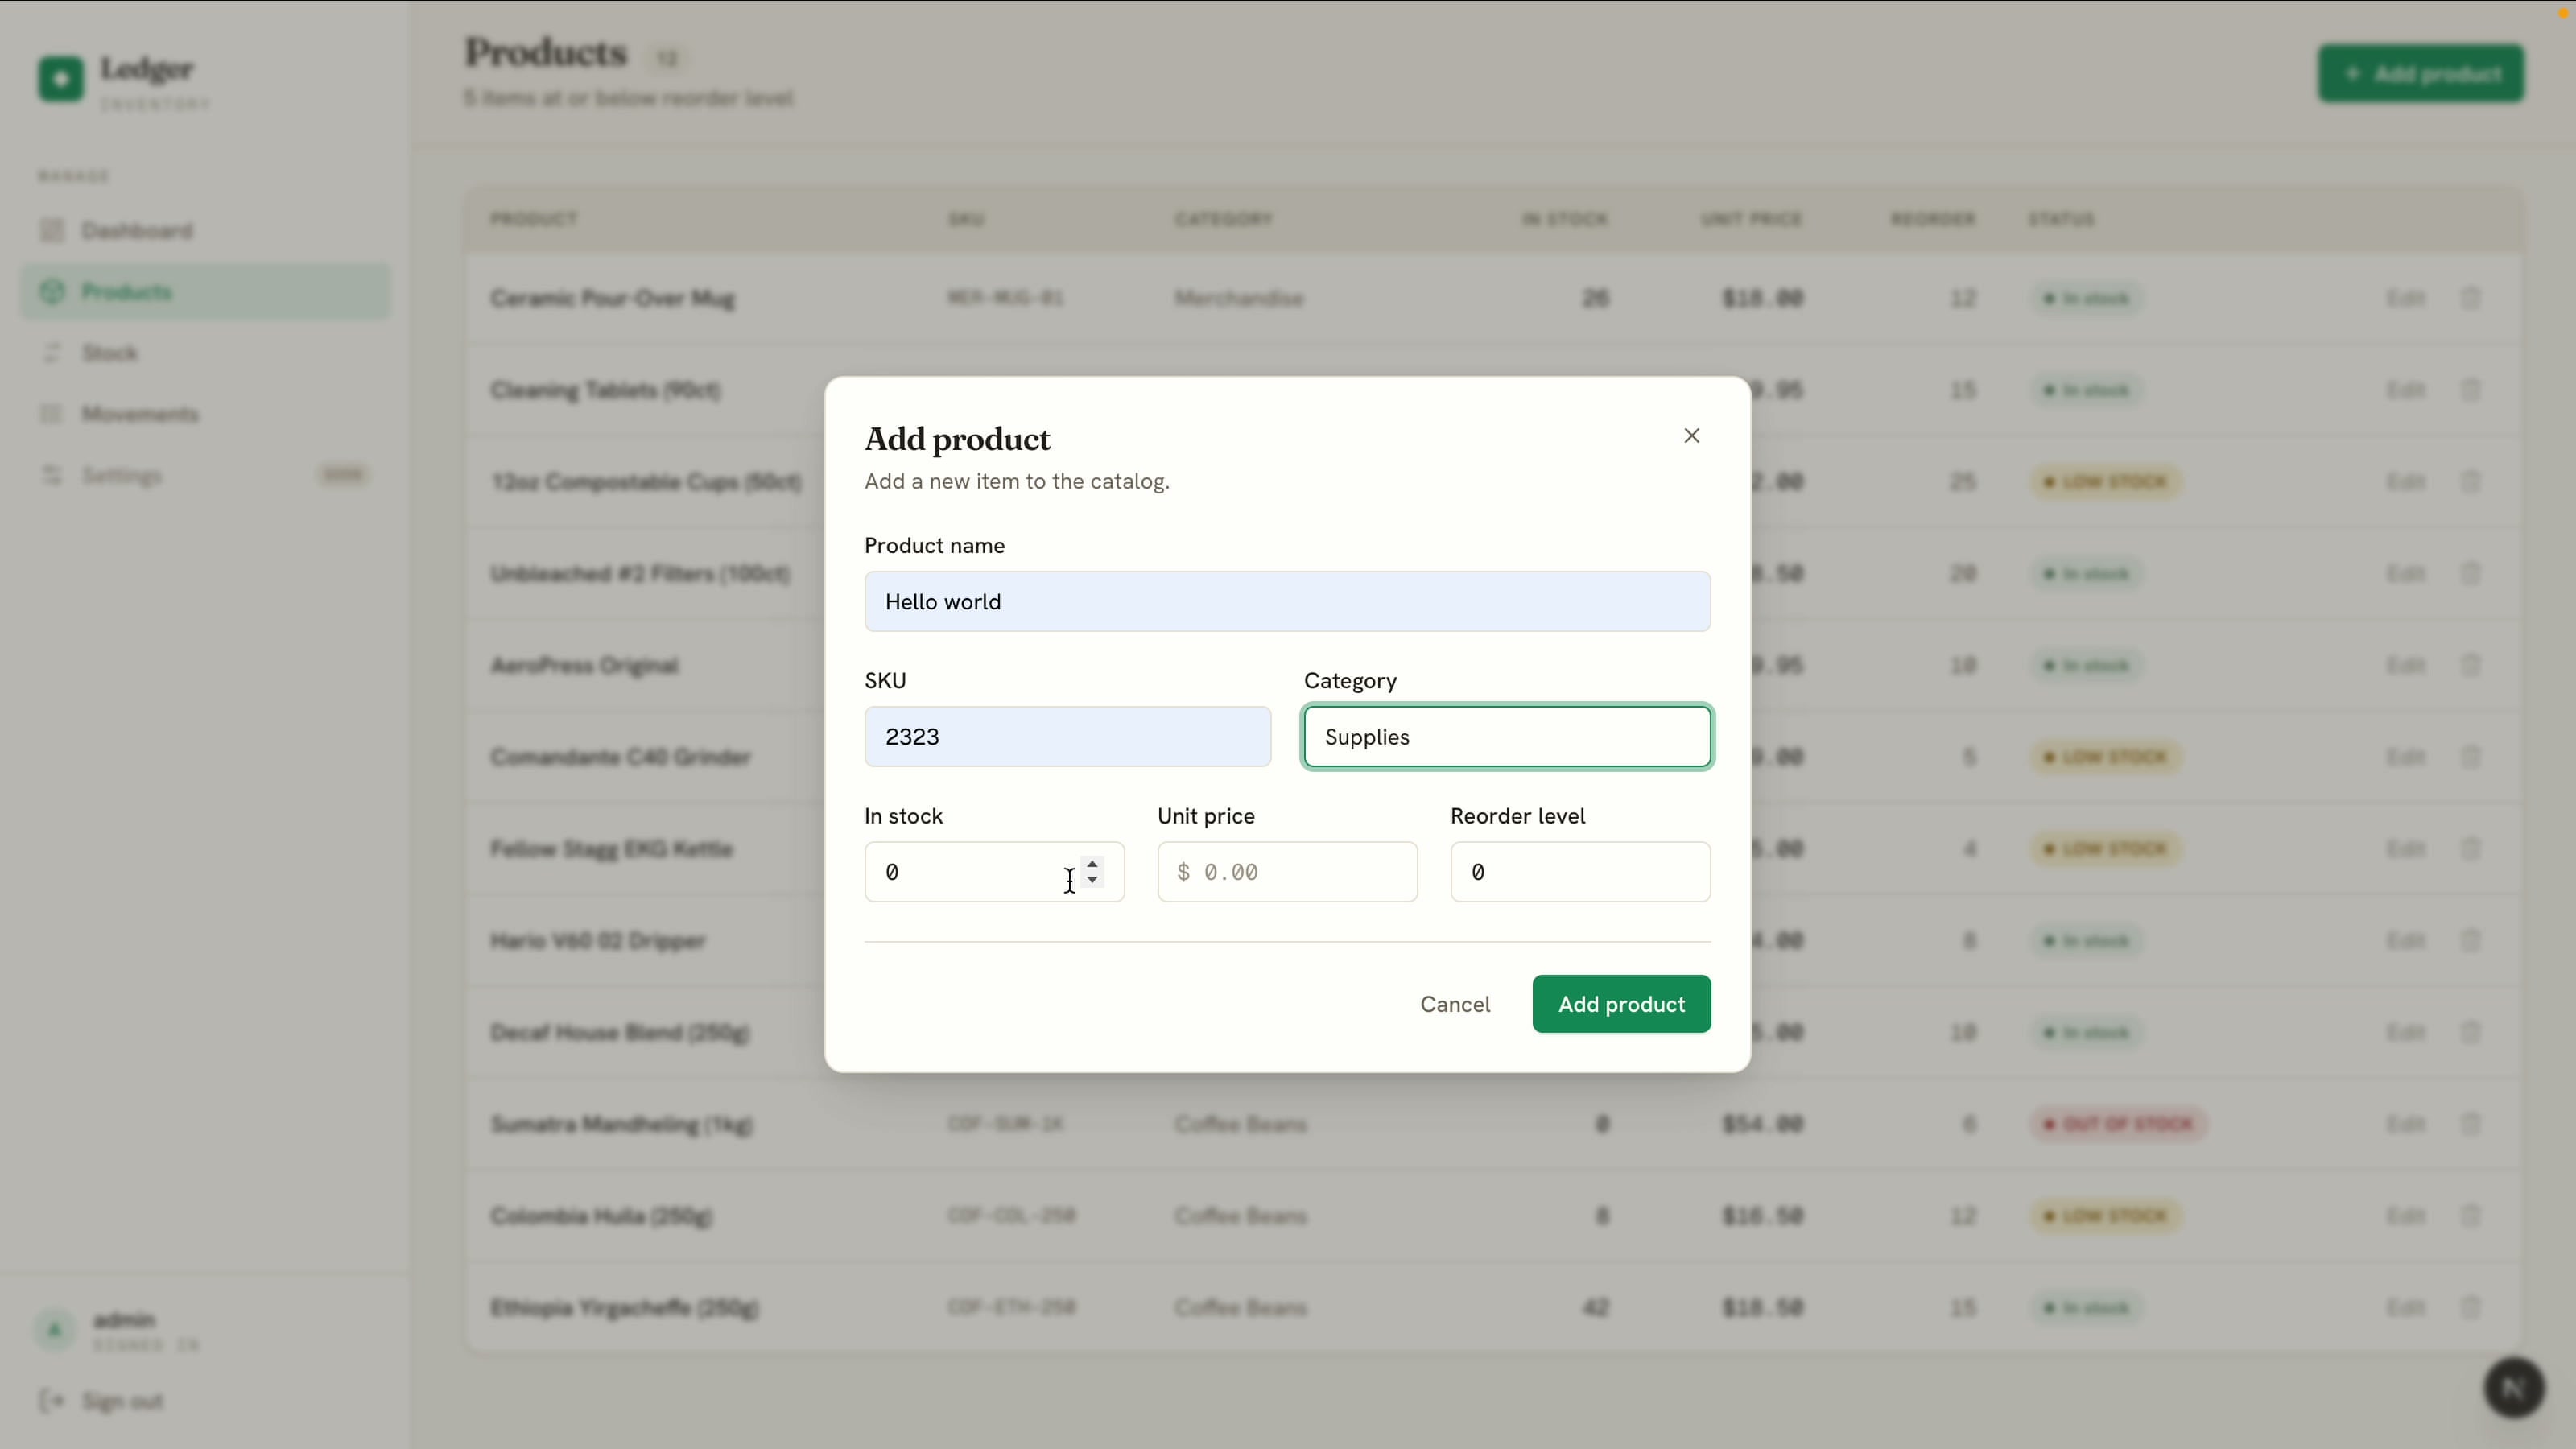Click the IN STOCK column header

[x=1565, y=219]
